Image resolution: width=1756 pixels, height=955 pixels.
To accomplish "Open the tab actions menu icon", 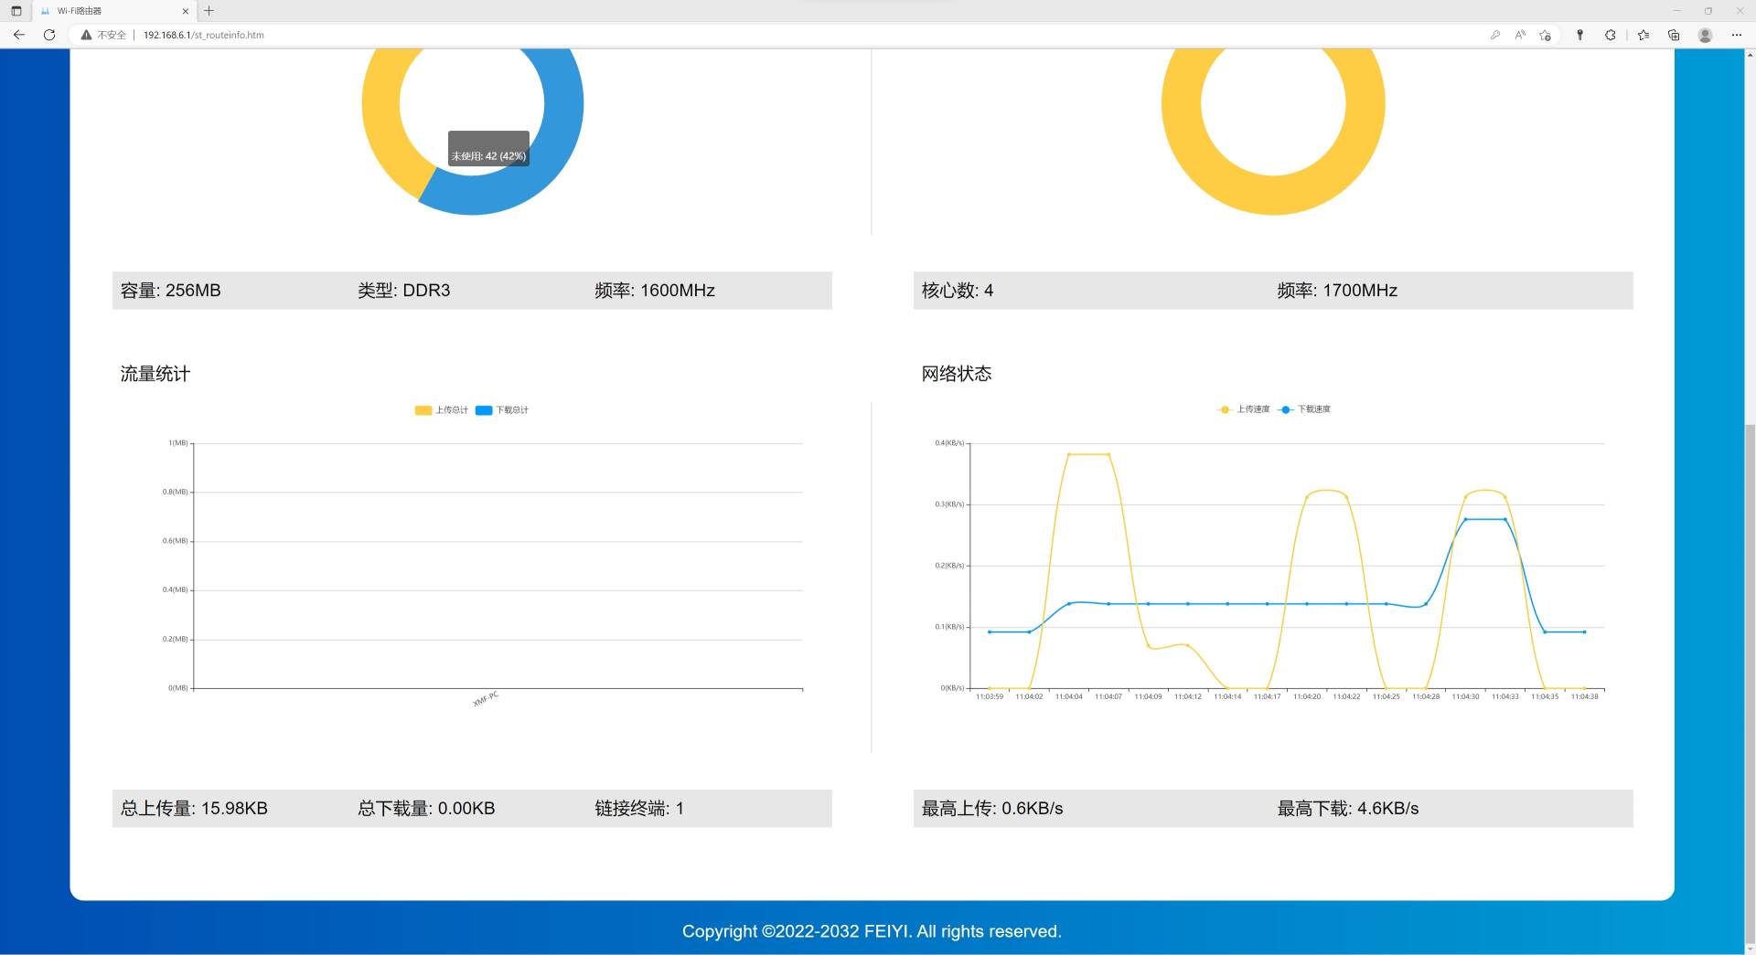I will click(16, 11).
